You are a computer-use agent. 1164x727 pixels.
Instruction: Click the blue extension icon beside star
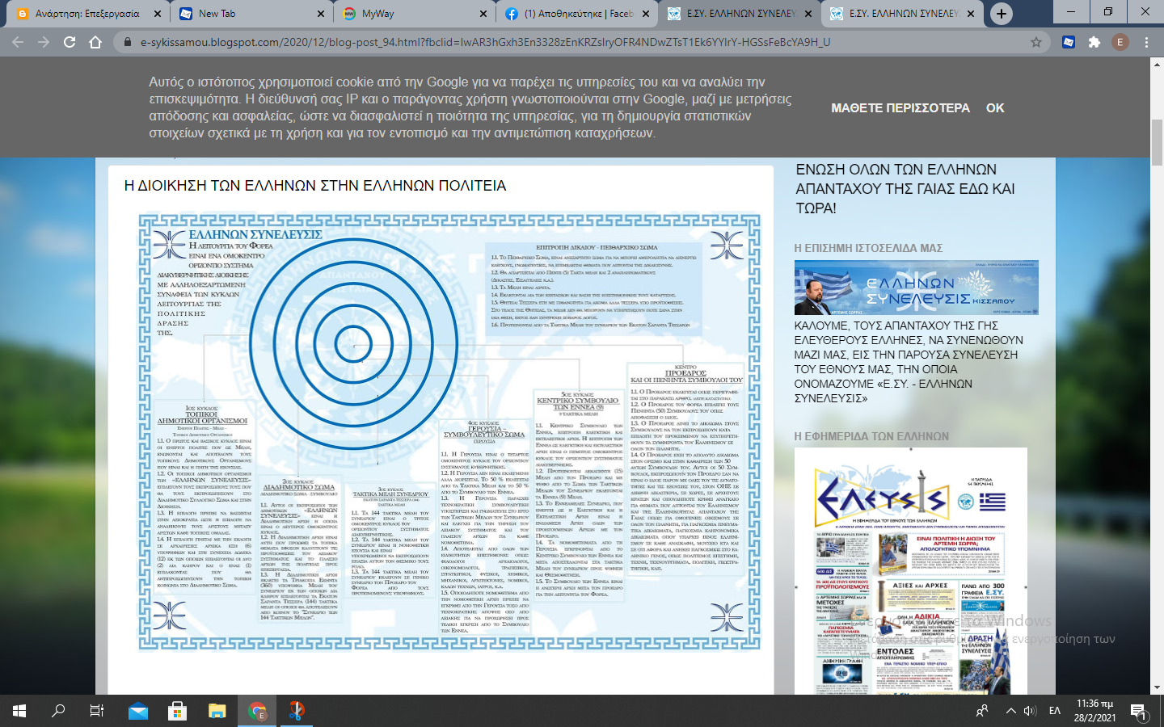[1069, 42]
